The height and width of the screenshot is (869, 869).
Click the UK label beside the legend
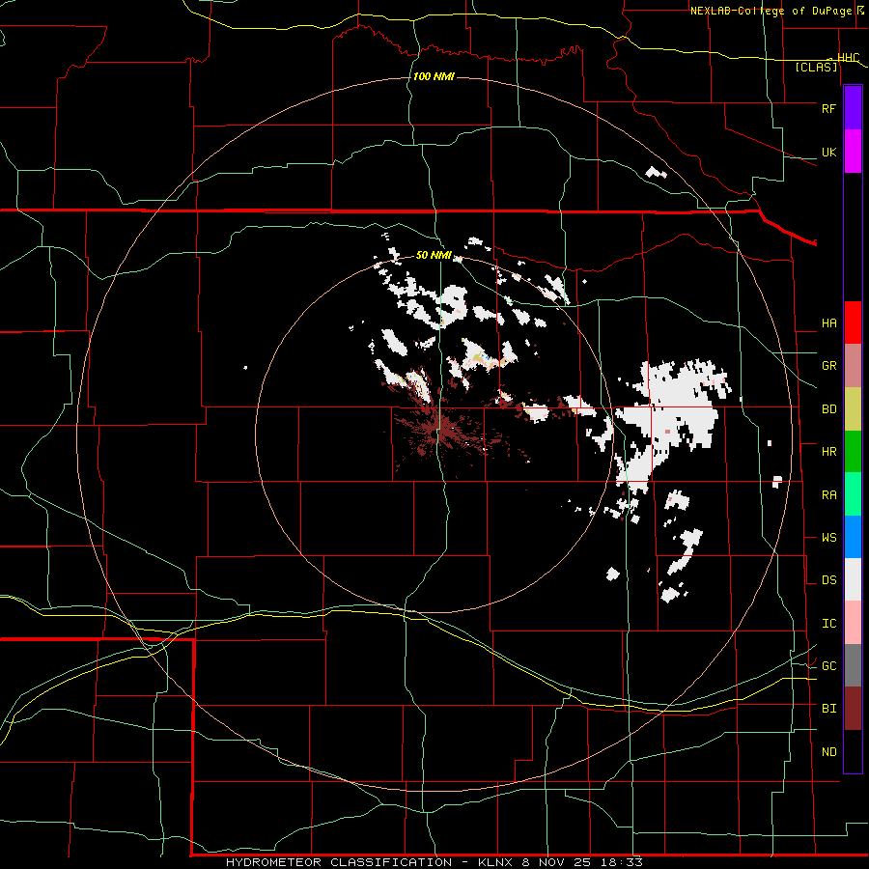(x=828, y=152)
